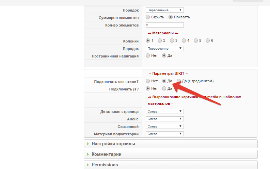Expand the Комментарии accordion panel
Screen dimensions: 270x169
tap(106, 154)
